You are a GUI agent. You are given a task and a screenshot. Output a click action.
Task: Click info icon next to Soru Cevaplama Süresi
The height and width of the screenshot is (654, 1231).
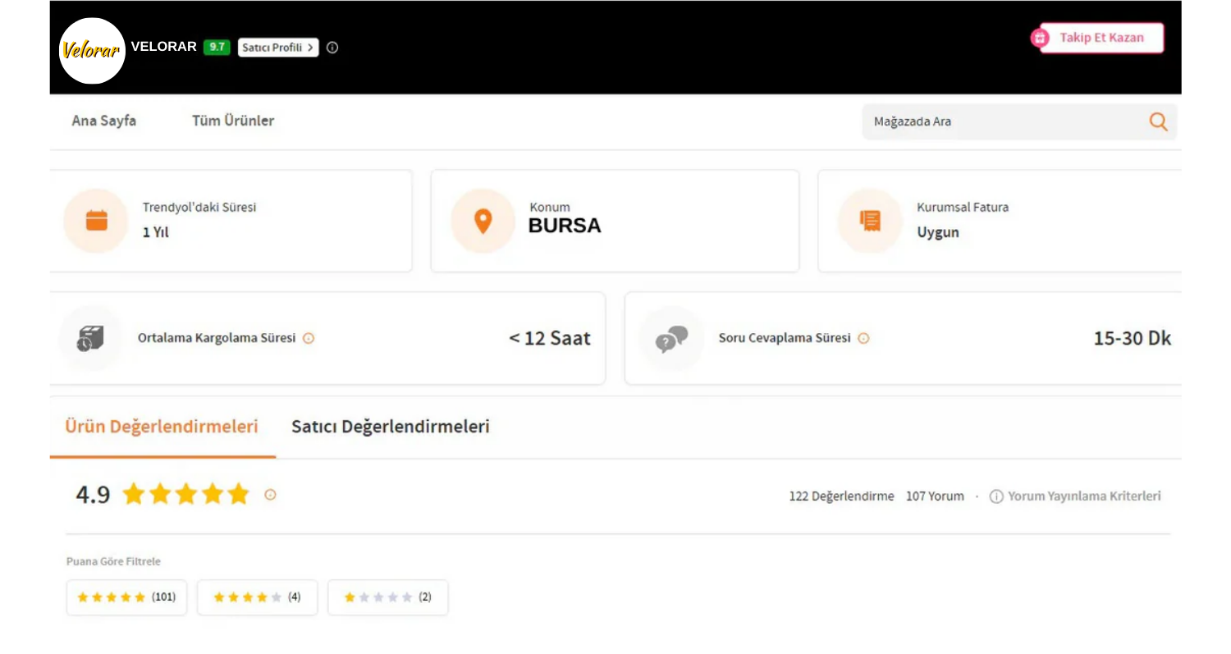[863, 338]
